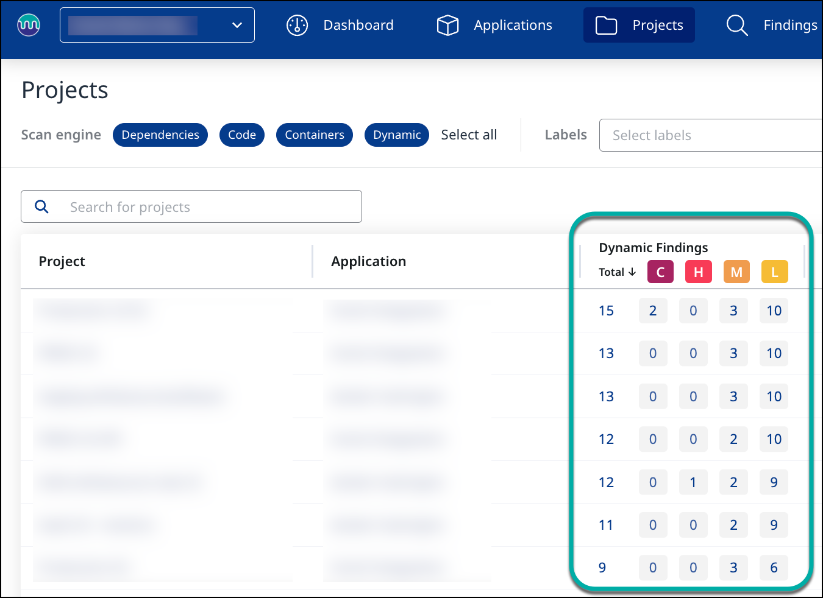Toggle the Containers scan engine filter
This screenshot has height=598, width=823.
click(x=315, y=135)
